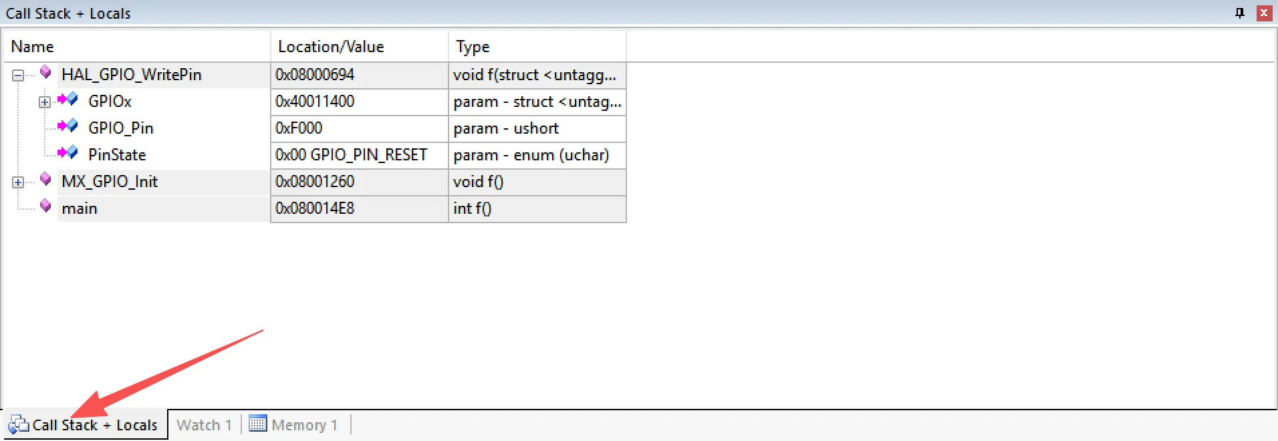
Task: Click the HAL_GPIO_WritePin function icon
Action: click(45, 72)
